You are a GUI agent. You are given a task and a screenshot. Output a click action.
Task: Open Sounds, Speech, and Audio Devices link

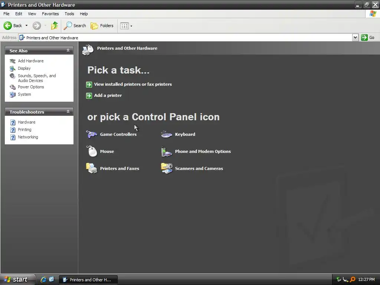(x=37, y=78)
